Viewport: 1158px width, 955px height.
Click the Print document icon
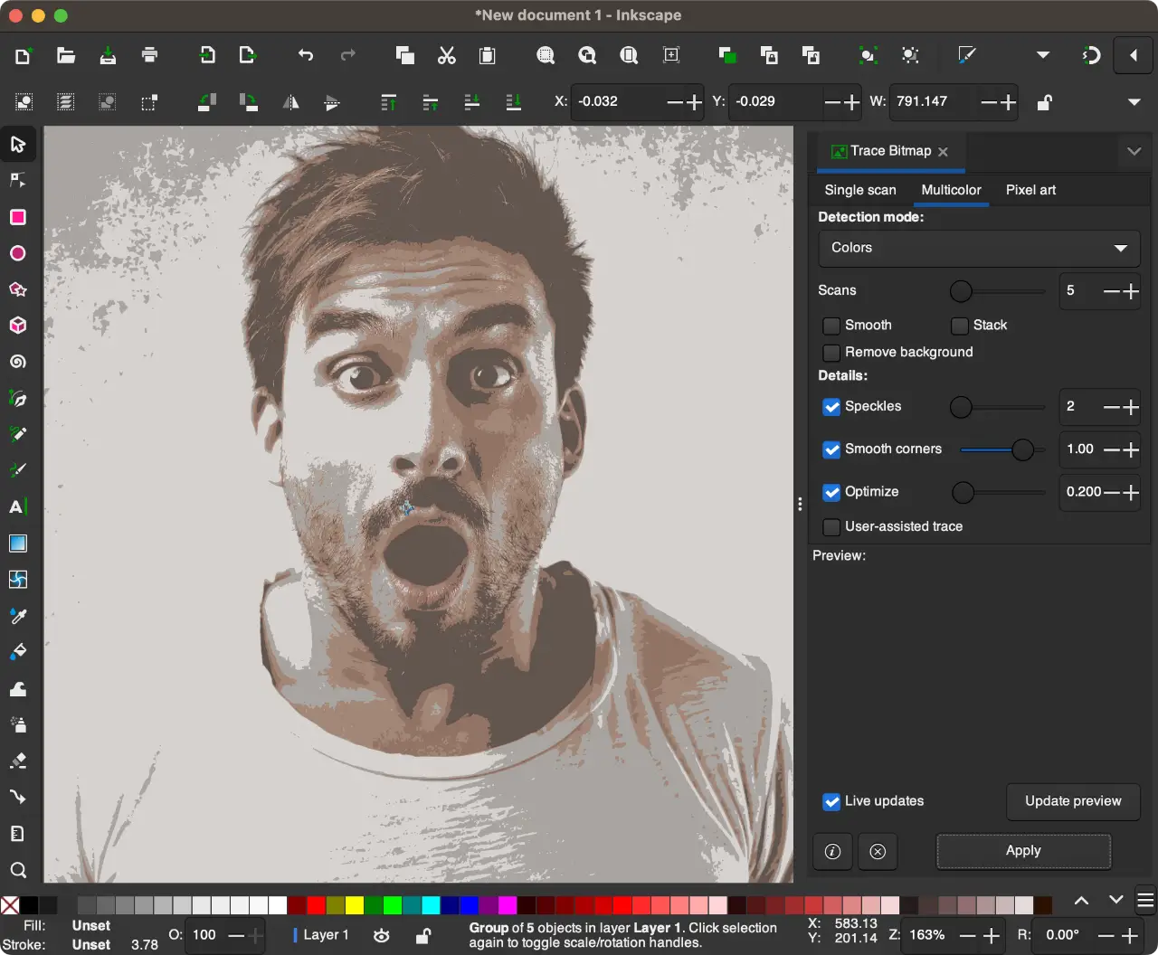(150, 56)
